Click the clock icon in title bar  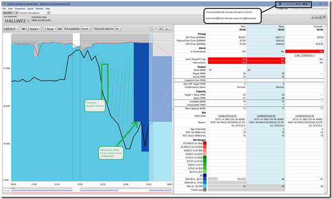point(280,4)
